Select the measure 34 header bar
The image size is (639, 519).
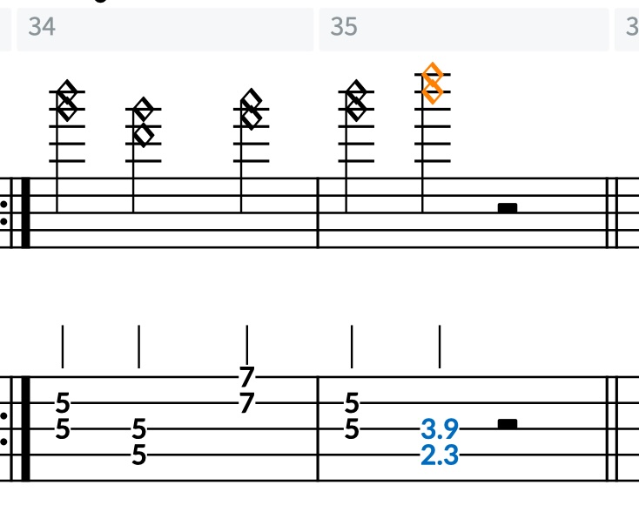click(x=165, y=29)
